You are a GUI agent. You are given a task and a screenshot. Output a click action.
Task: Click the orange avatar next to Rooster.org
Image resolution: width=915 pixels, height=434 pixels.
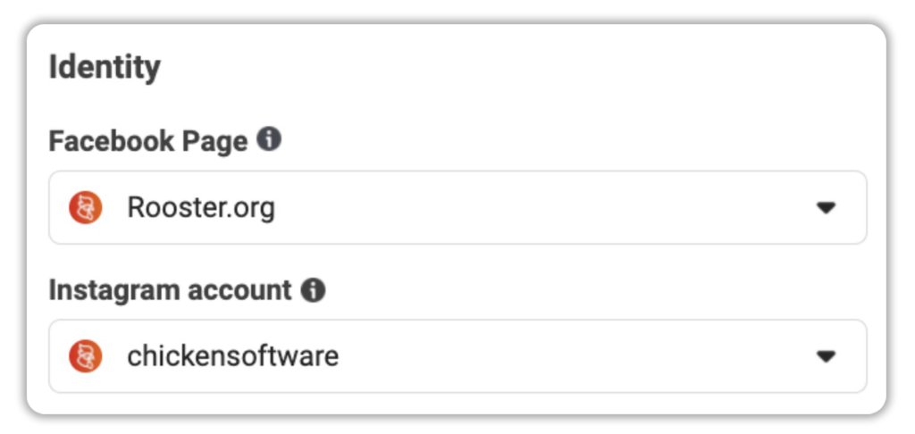[86, 208]
